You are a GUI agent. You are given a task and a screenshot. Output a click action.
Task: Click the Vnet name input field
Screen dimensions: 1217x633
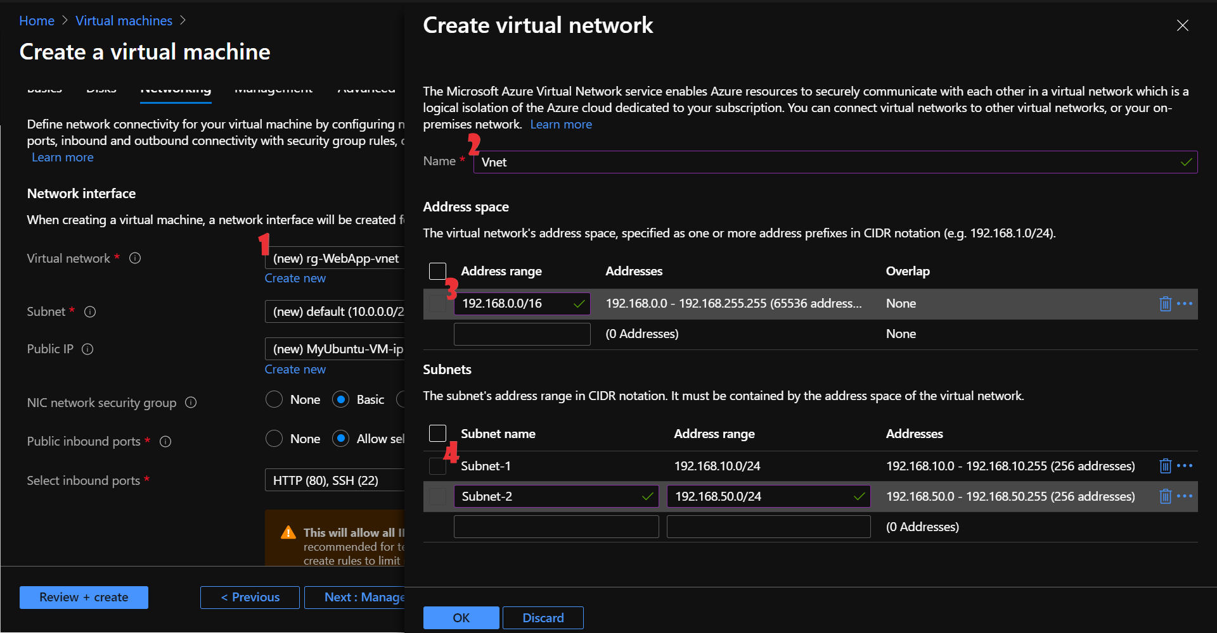[824, 162]
